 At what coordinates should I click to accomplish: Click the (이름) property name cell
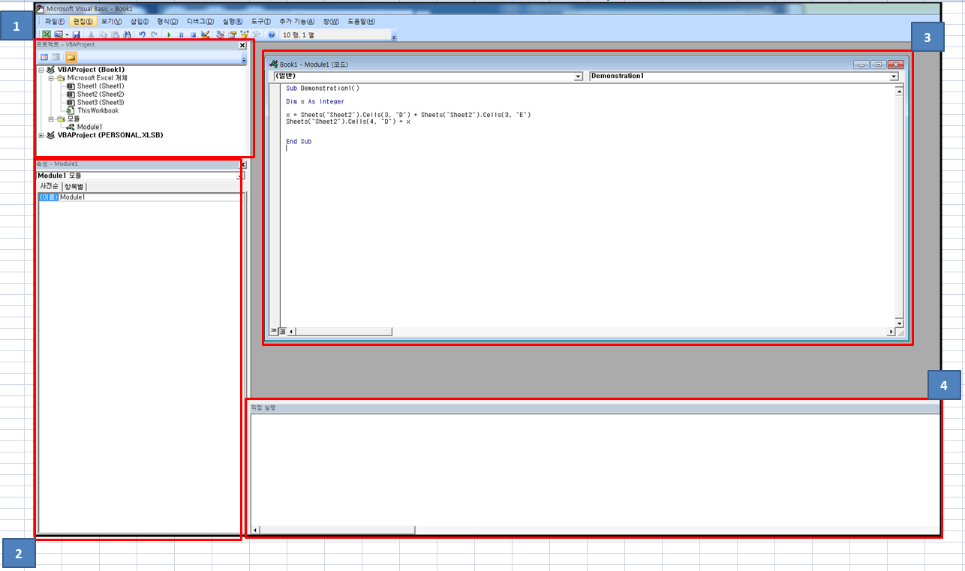coord(48,197)
